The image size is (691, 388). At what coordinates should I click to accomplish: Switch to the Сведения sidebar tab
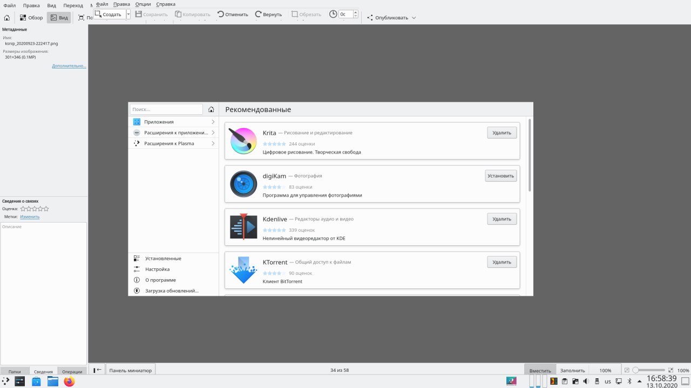(44, 371)
